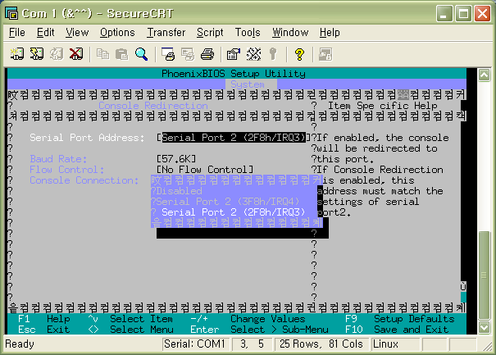Open the Help menu

coord(330,32)
